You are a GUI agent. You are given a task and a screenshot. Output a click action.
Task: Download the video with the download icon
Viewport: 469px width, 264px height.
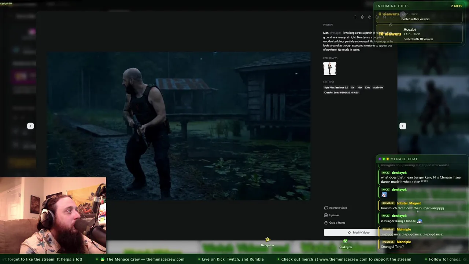[392, 17]
